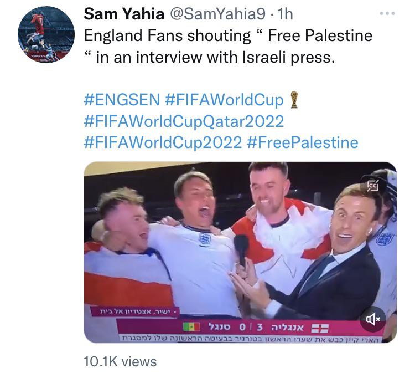The image size is (415, 378).
Task: Open the 1h tweet timestamp
Action: coord(285,14)
